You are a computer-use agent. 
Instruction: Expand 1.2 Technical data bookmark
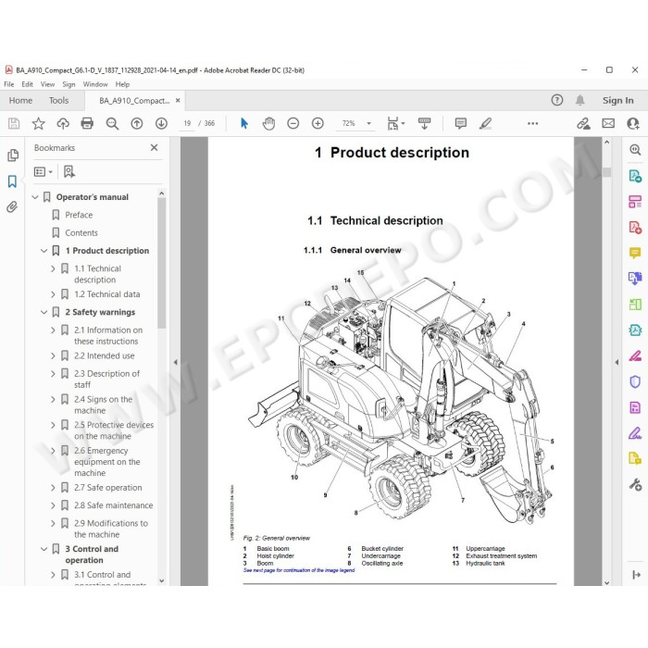[53, 294]
